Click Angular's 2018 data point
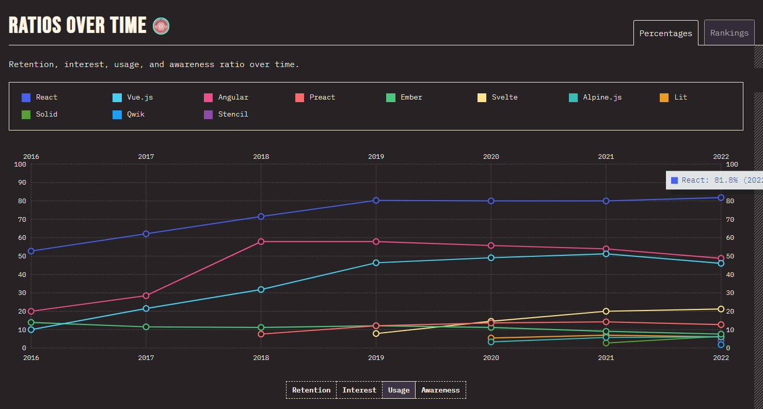 tap(261, 241)
